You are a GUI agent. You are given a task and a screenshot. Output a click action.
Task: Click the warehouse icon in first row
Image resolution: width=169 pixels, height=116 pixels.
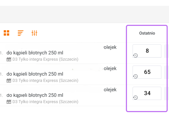coord(9,59)
